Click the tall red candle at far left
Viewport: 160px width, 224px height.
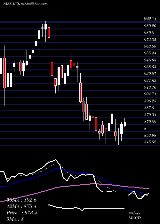point(4,73)
